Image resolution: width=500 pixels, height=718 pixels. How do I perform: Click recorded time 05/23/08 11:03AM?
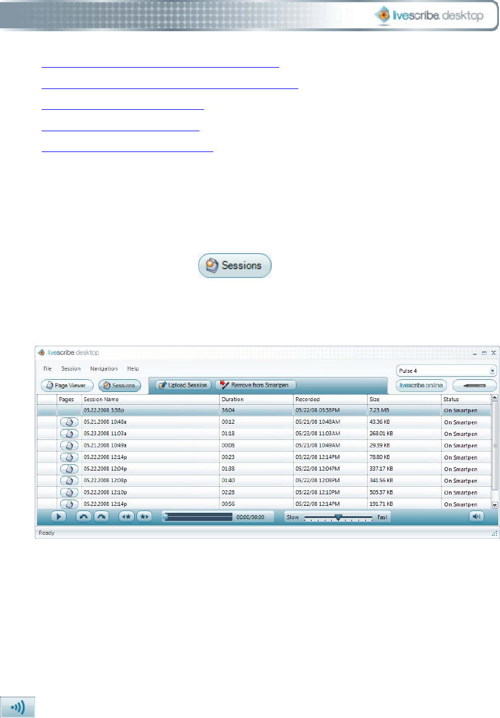(318, 434)
